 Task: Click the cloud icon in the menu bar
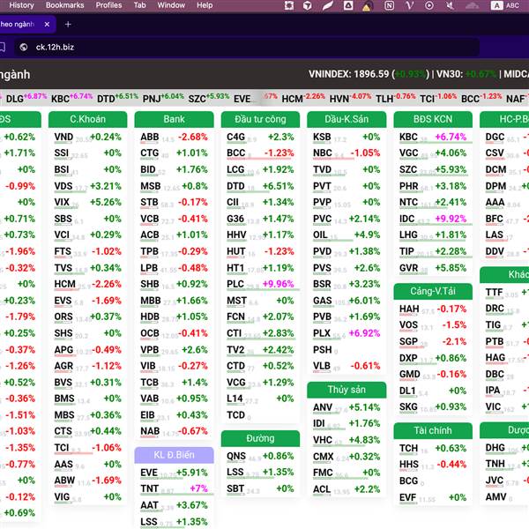(472, 5)
